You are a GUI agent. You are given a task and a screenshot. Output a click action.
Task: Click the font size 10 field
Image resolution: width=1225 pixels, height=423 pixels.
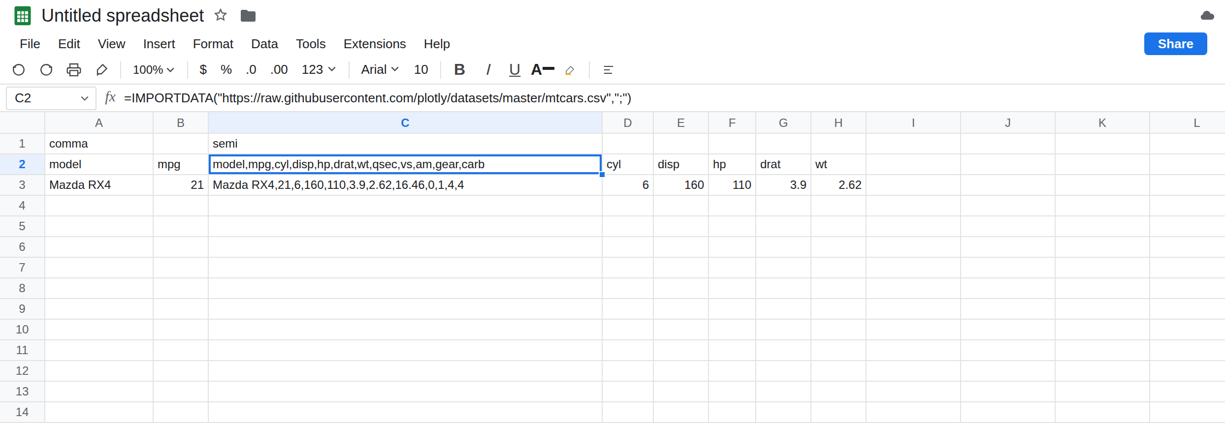[x=421, y=70]
